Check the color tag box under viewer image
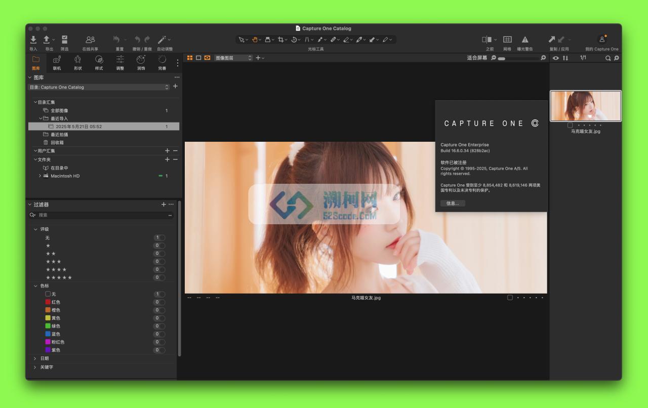Screen dimensions: 648x408 pos(510,298)
